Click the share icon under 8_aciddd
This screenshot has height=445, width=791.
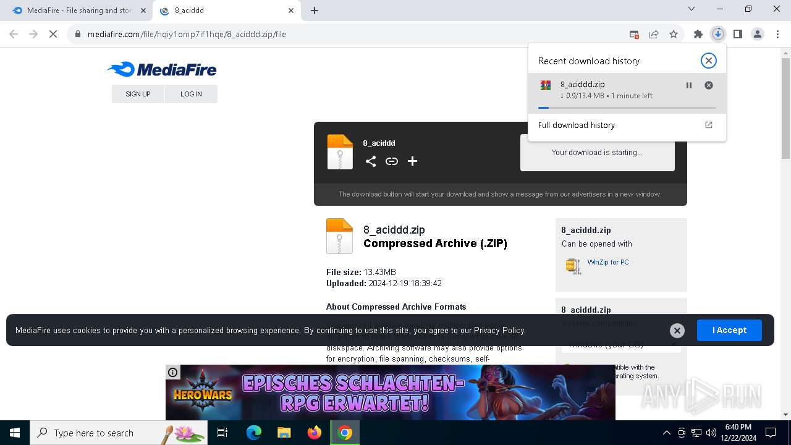[x=371, y=161]
